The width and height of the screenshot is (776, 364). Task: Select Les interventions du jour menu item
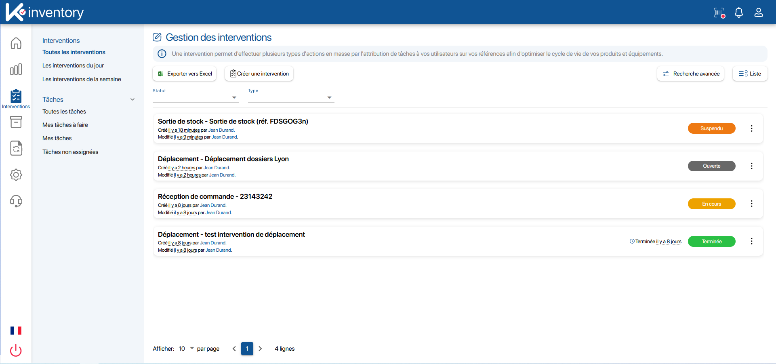click(x=73, y=65)
